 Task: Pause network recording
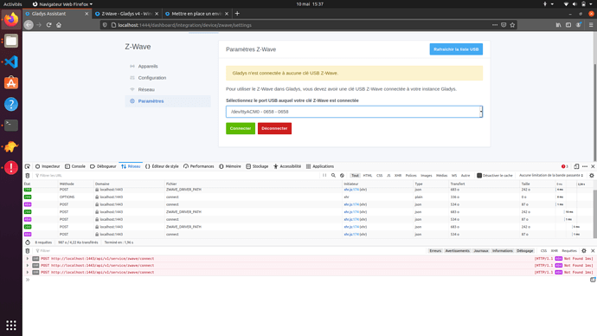pos(324,176)
